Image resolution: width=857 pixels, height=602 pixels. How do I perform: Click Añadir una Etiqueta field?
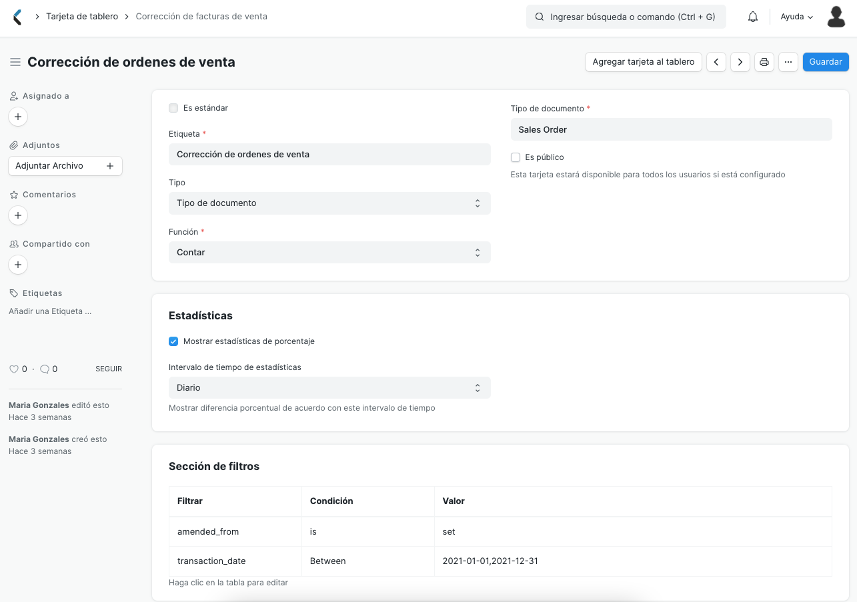[50, 311]
